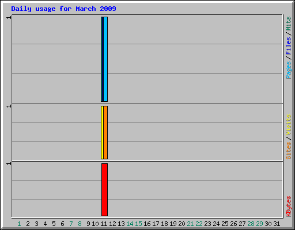Click the cyan Pages bar for day 11

point(105,59)
